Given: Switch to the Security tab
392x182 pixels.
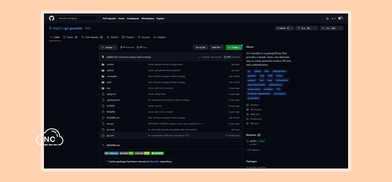Looking at the screenshot, I should point(144,37).
